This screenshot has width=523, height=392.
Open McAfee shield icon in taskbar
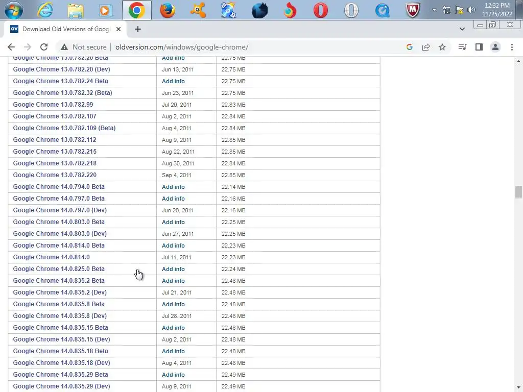(x=413, y=10)
